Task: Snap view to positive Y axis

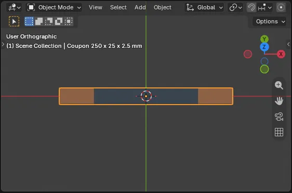Action: coord(264,39)
